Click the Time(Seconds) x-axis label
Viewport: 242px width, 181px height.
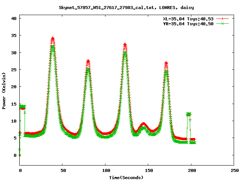point(126,178)
